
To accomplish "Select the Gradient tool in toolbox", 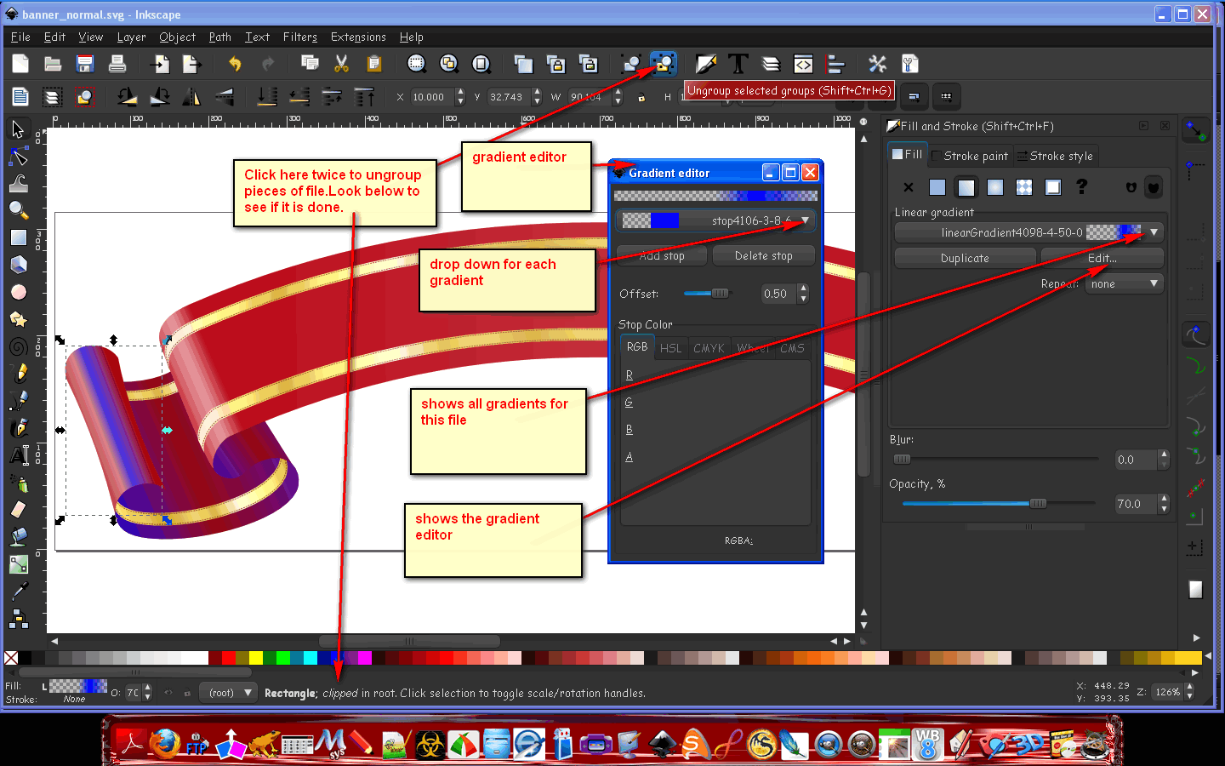I will pos(18,564).
